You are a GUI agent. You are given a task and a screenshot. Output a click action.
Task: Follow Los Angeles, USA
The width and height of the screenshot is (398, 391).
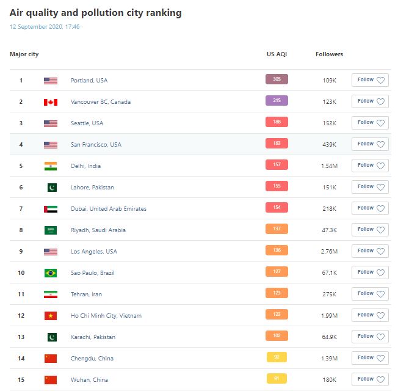[370, 251]
